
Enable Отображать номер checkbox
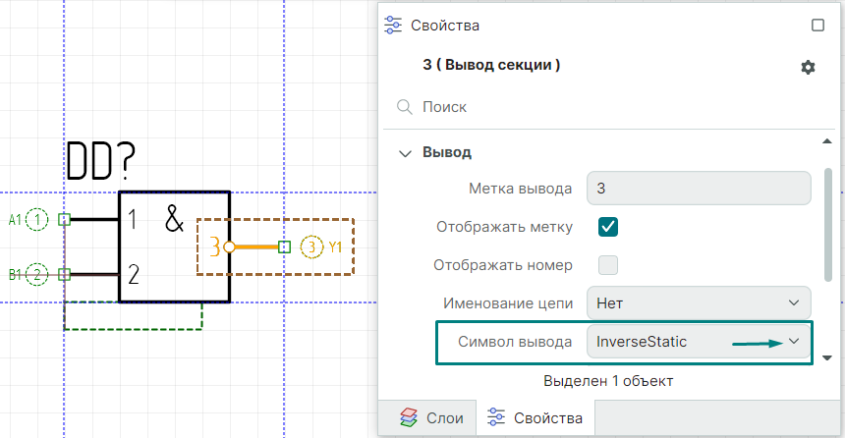[x=607, y=264]
